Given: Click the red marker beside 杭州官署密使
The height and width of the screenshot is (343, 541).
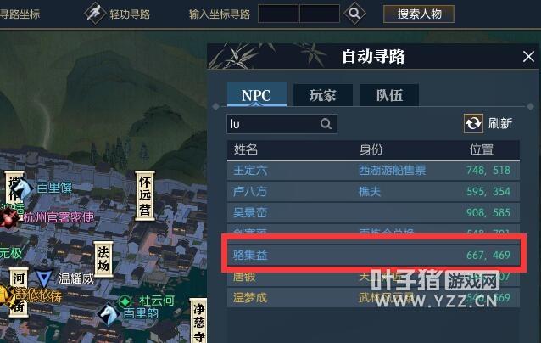Looking at the screenshot, I should tap(9, 218).
